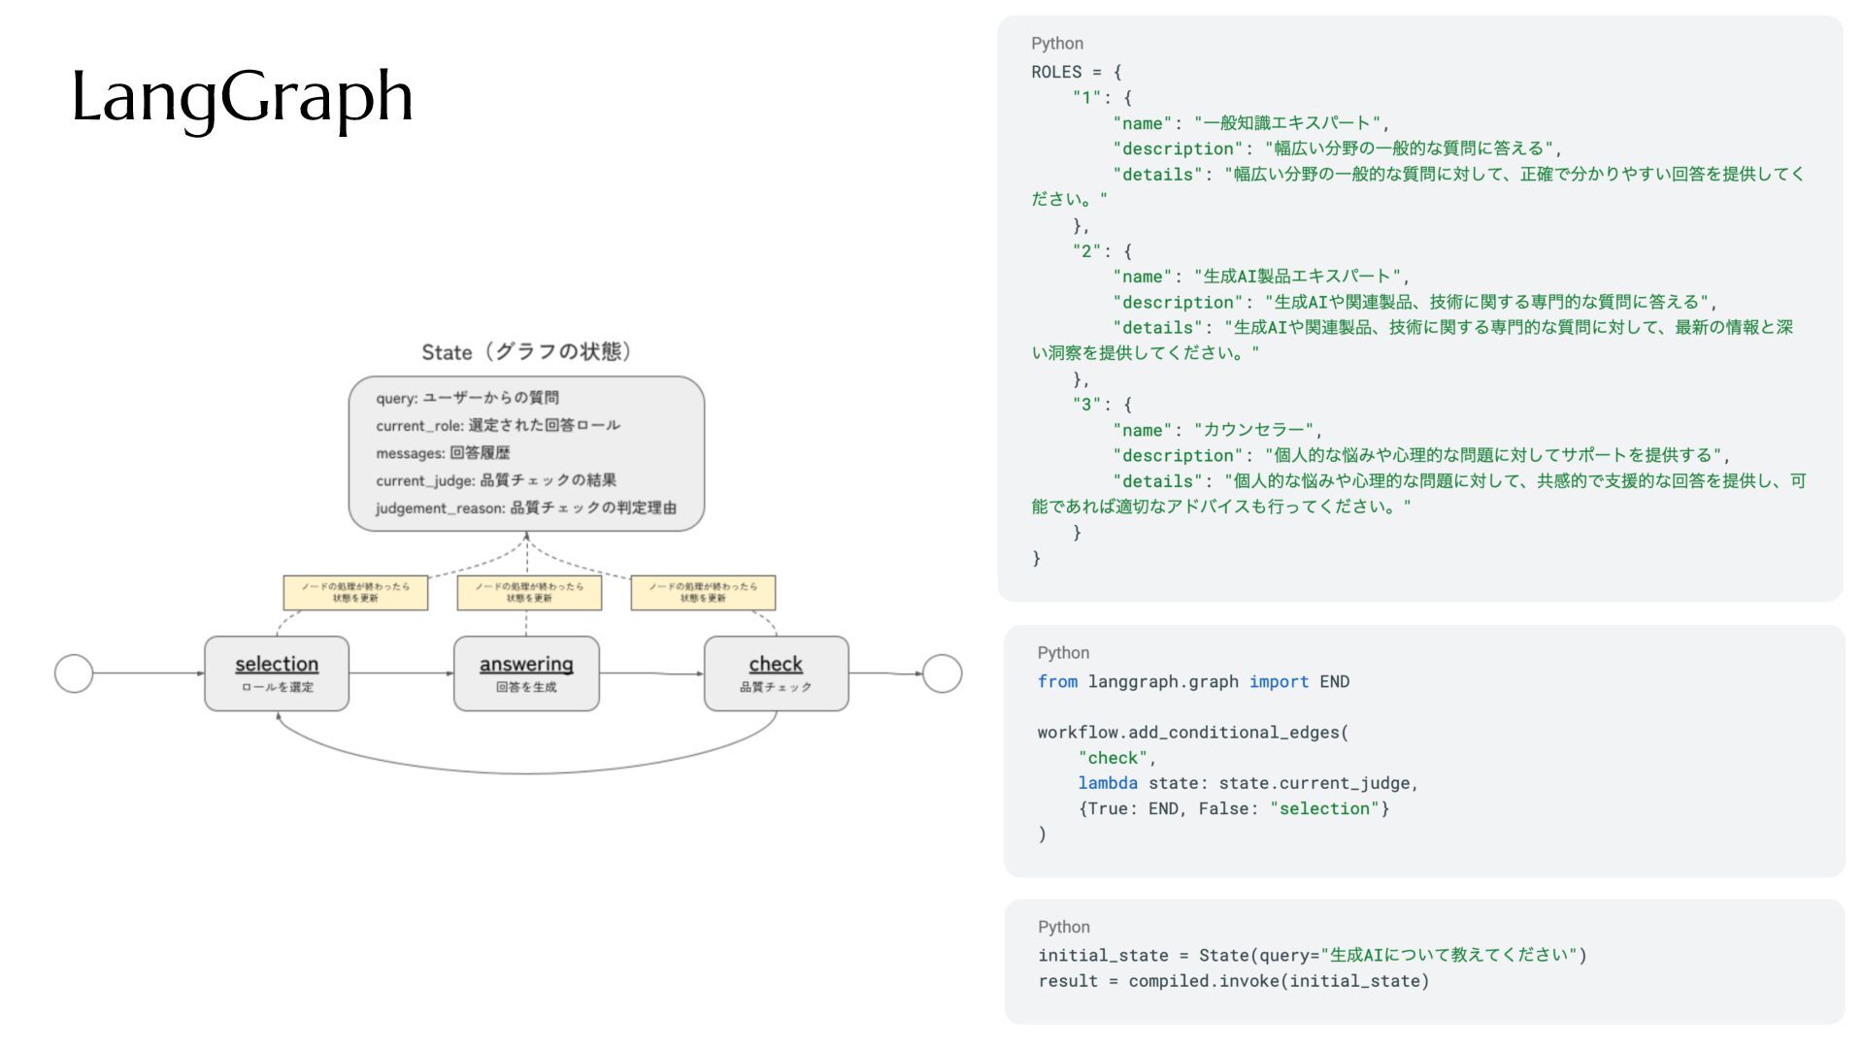Click continuation line 能であれば適切なアドバイスも行ってください
This screenshot has width=1864, height=1048.
[1221, 507]
